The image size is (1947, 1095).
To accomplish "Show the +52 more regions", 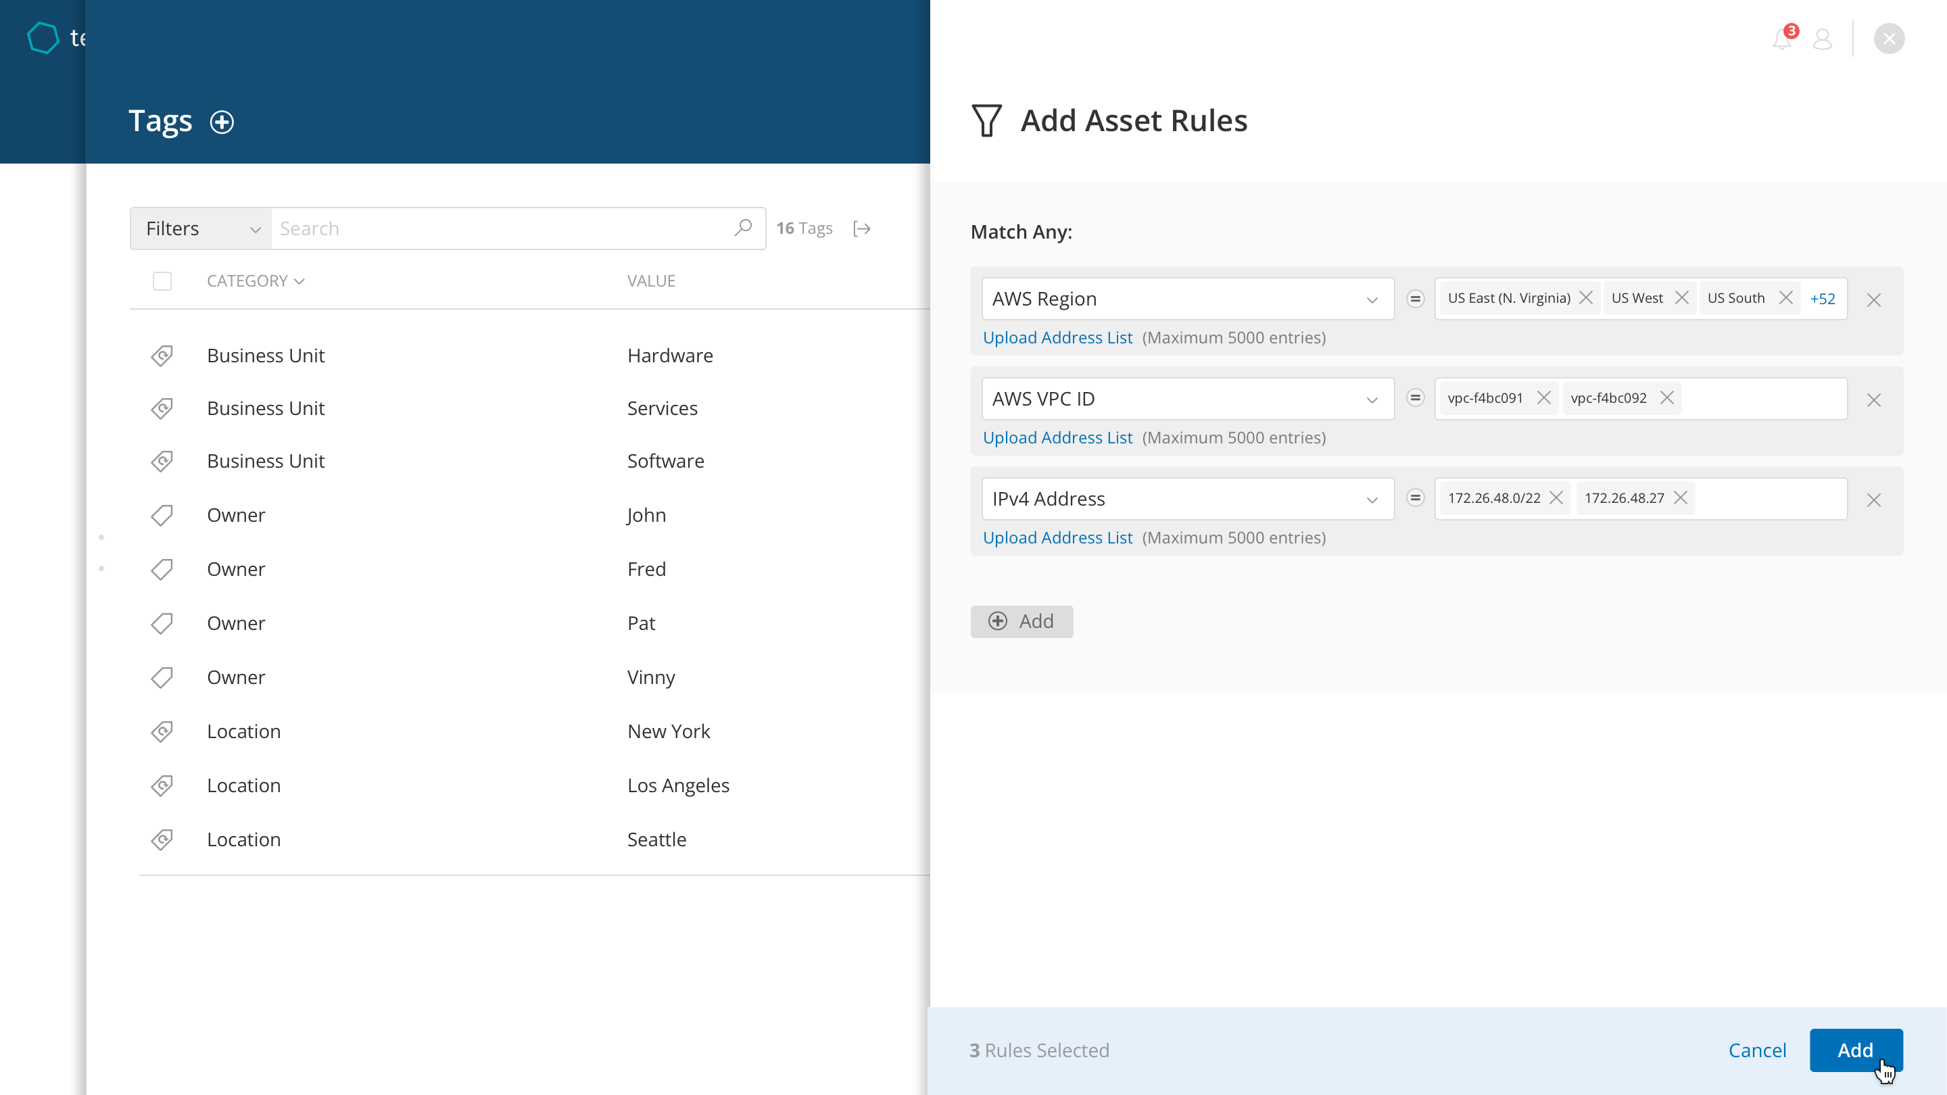I will 1823,299.
